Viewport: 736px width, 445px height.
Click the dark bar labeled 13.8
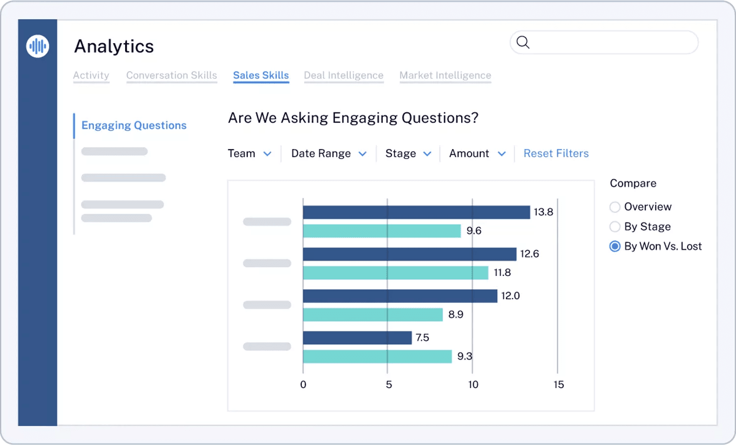[x=417, y=212]
